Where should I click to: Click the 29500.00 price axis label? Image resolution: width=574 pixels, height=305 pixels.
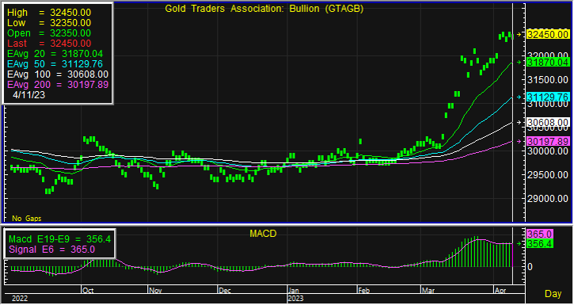pos(548,174)
